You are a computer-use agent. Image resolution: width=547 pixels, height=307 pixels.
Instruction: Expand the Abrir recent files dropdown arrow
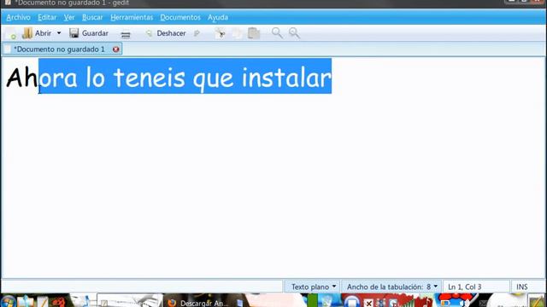point(59,33)
